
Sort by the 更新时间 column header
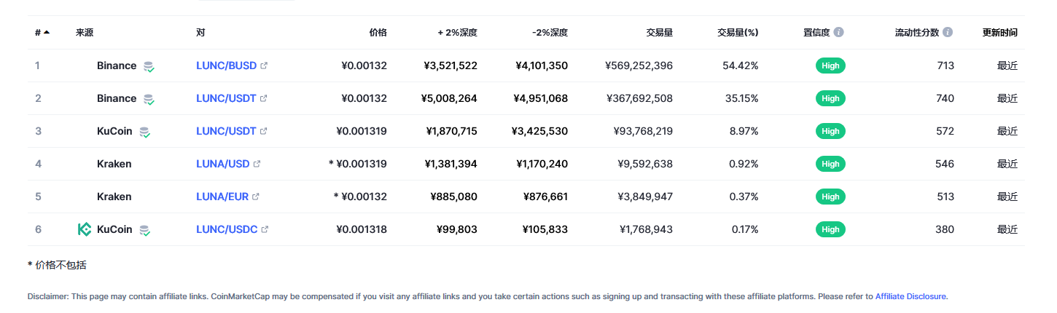[x=999, y=33]
